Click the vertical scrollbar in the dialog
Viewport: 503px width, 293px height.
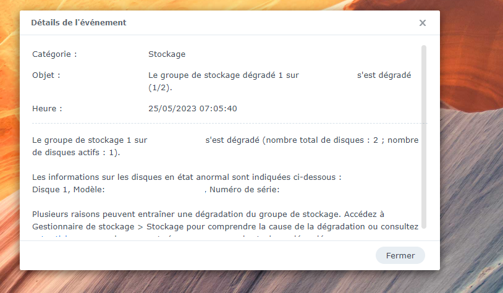424,137
